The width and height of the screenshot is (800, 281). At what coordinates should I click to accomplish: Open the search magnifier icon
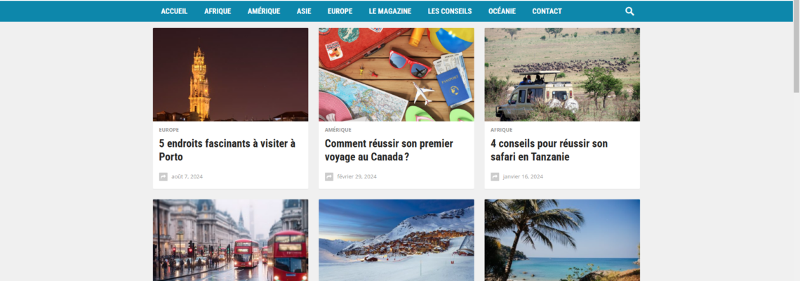[629, 11]
